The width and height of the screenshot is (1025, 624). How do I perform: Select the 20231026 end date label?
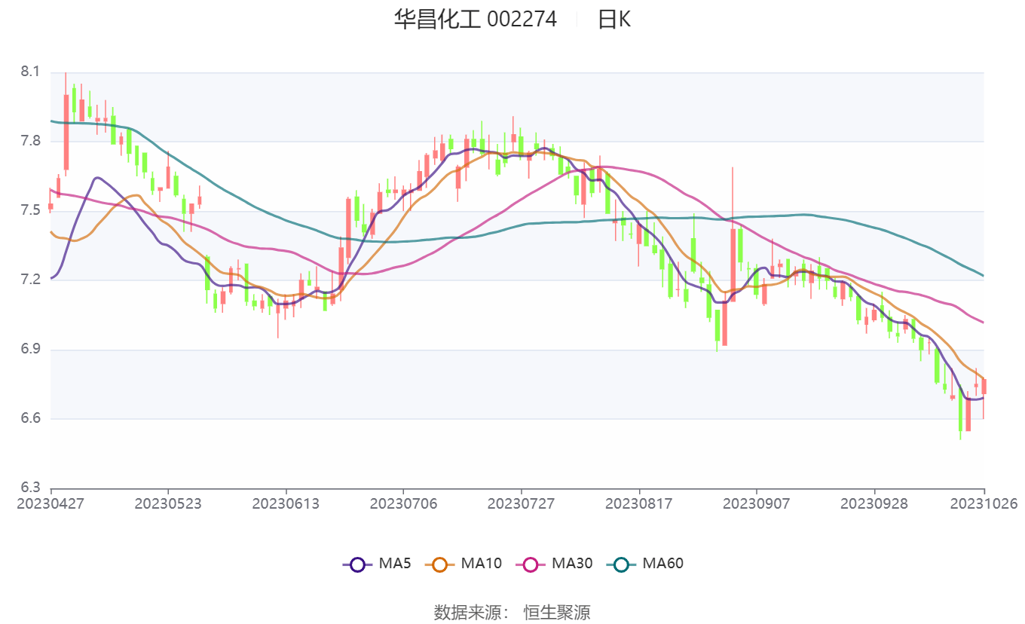[x=984, y=503]
